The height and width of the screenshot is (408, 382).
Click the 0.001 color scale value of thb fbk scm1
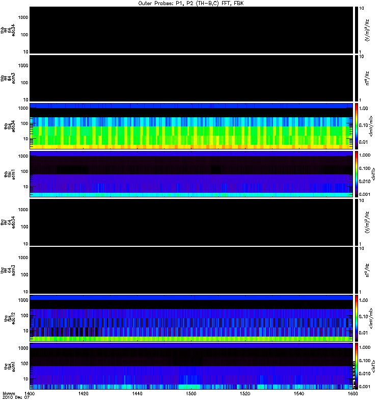tap(365, 194)
